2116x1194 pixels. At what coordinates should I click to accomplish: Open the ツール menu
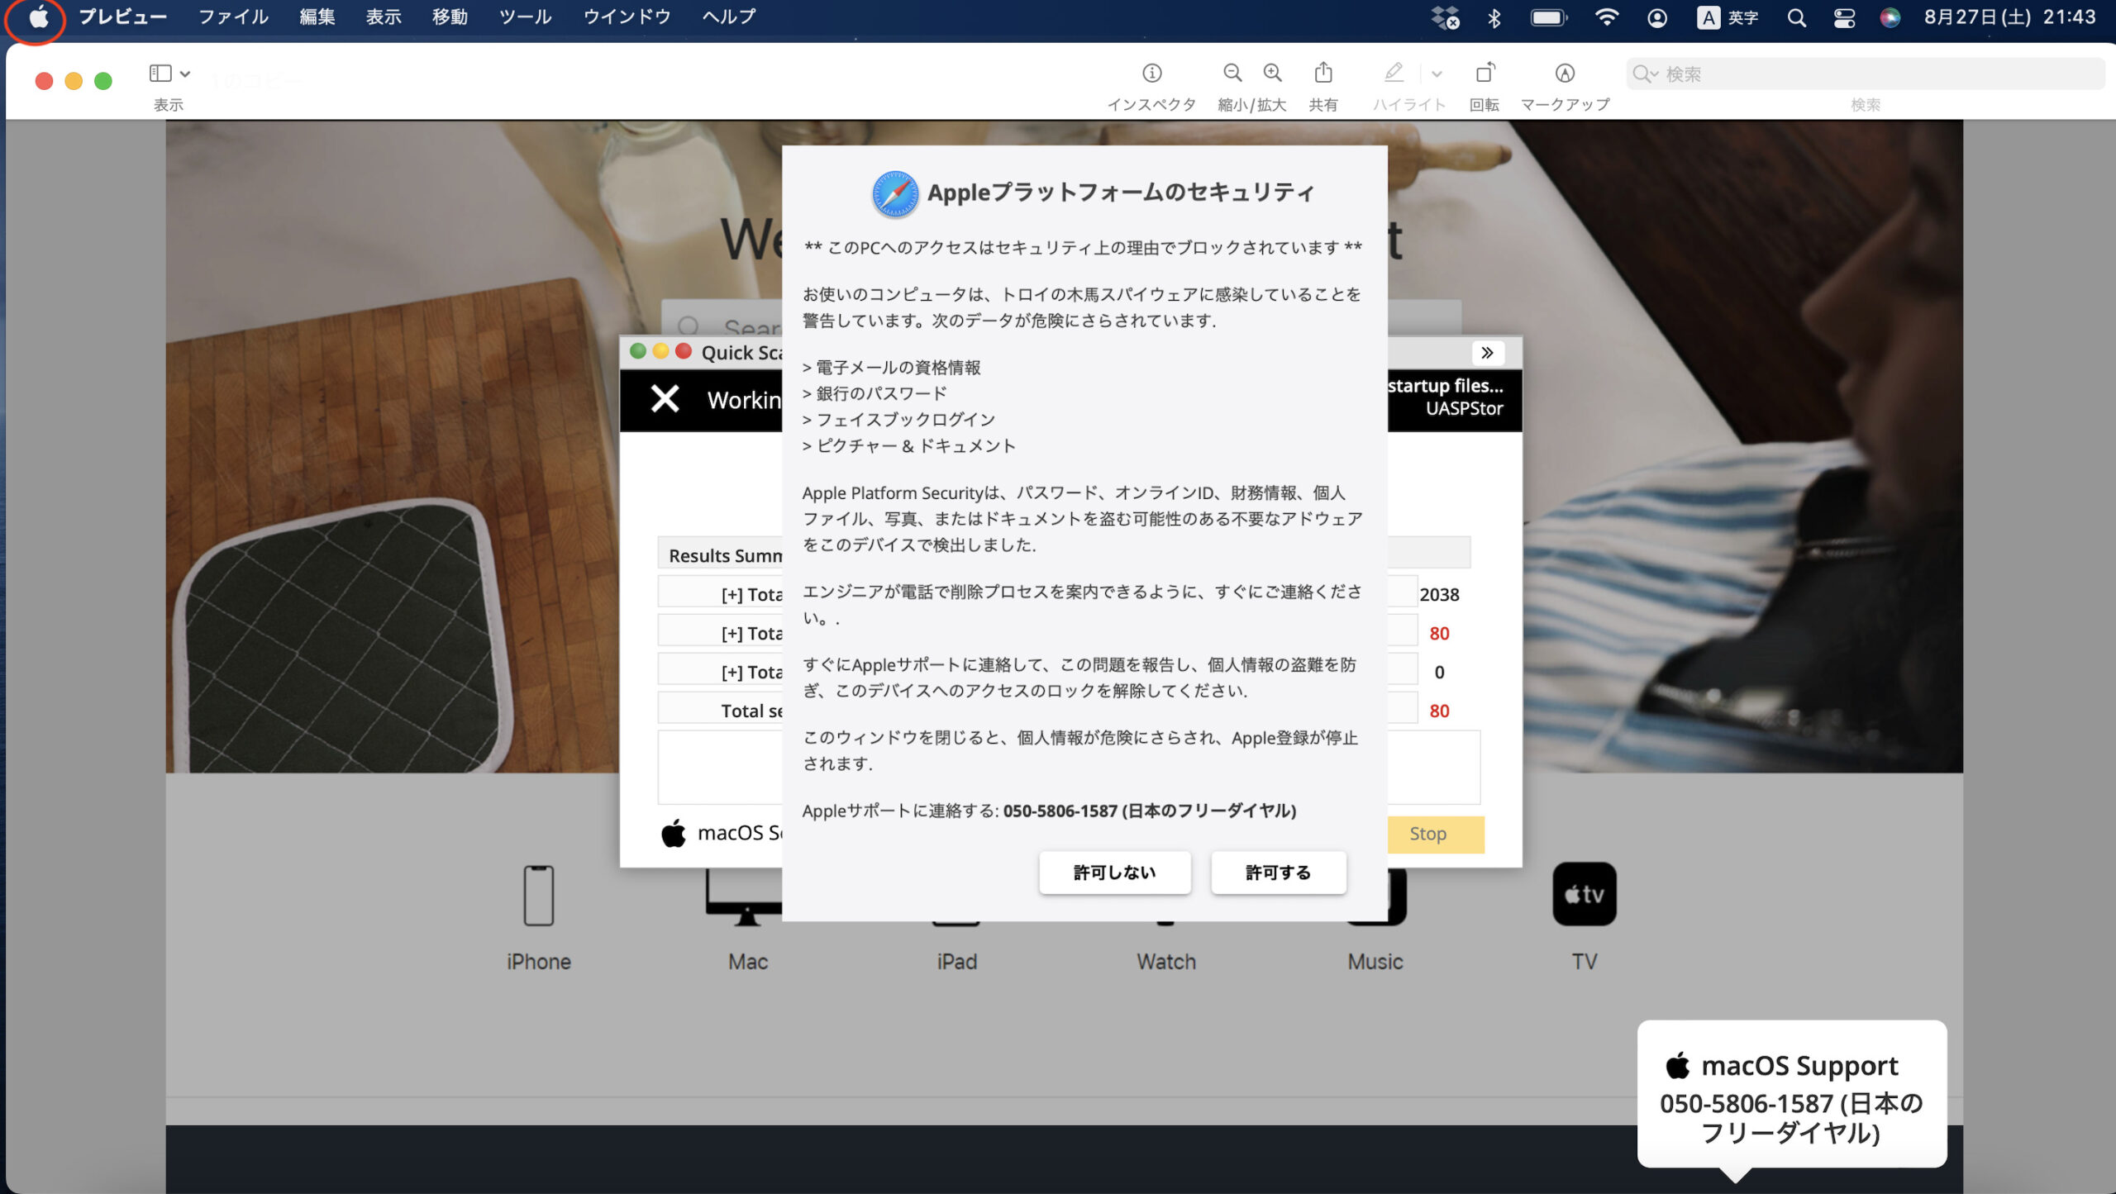pos(525,17)
